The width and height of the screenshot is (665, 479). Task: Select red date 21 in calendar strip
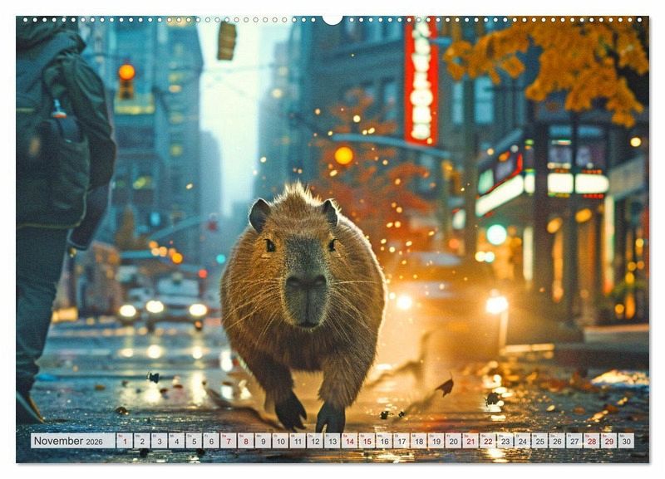pyautogui.click(x=470, y=441)
